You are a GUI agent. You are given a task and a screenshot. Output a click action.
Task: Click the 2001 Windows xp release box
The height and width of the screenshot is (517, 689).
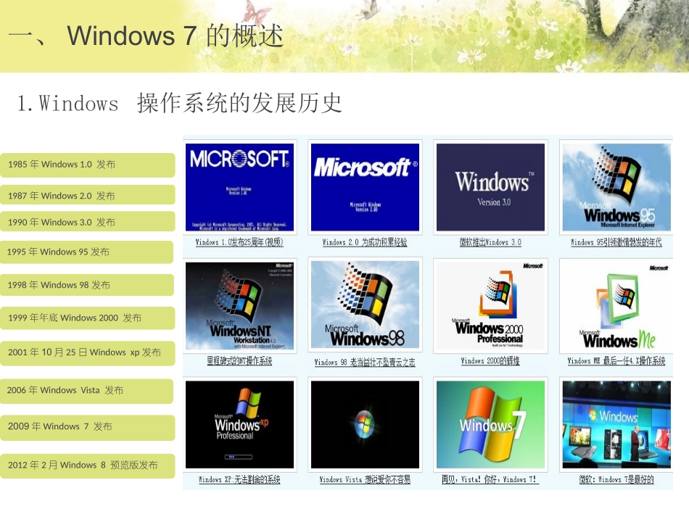point(88,352)
